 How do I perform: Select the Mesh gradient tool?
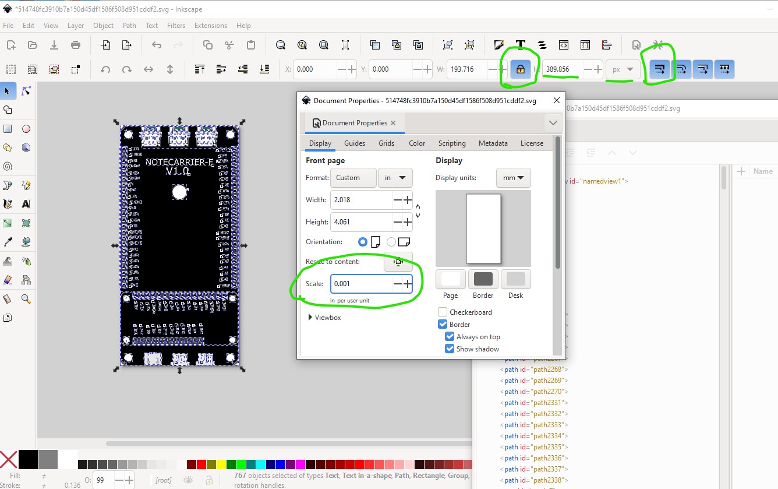pos(26,223)
